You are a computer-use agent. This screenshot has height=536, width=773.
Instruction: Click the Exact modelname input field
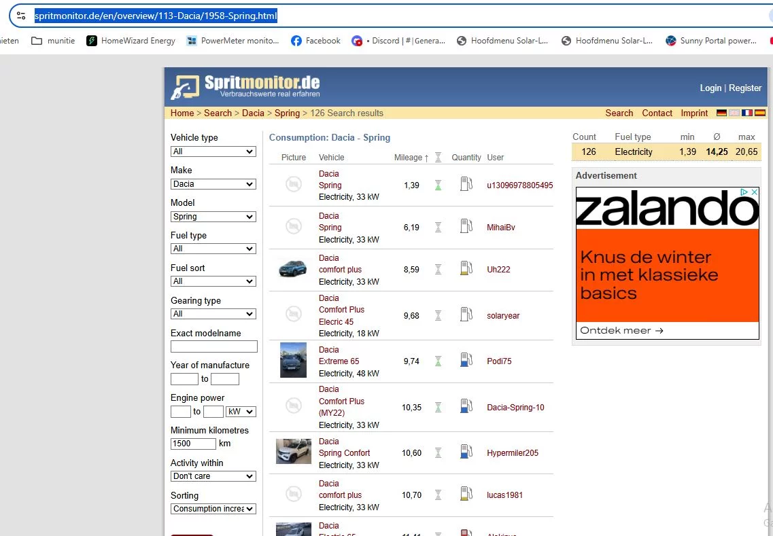(213, 346)
